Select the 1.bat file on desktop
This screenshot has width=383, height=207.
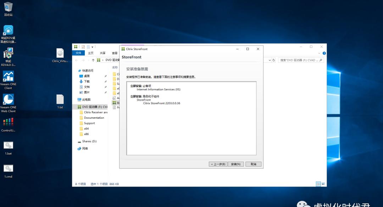(x=8, y=148)
